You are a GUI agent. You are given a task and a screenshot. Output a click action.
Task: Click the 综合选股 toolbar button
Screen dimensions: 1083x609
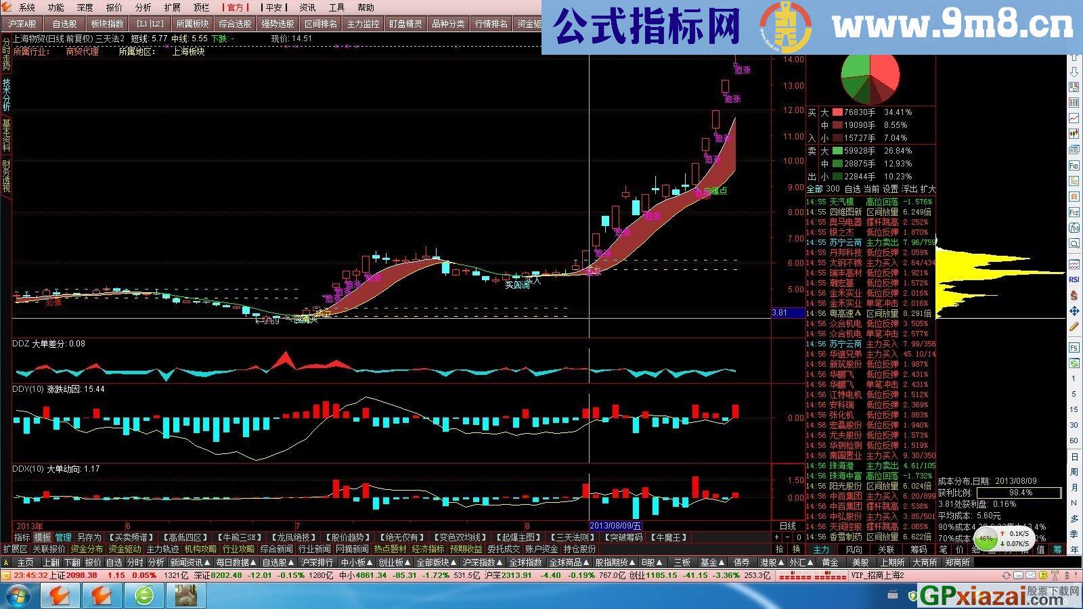point(235,24)
